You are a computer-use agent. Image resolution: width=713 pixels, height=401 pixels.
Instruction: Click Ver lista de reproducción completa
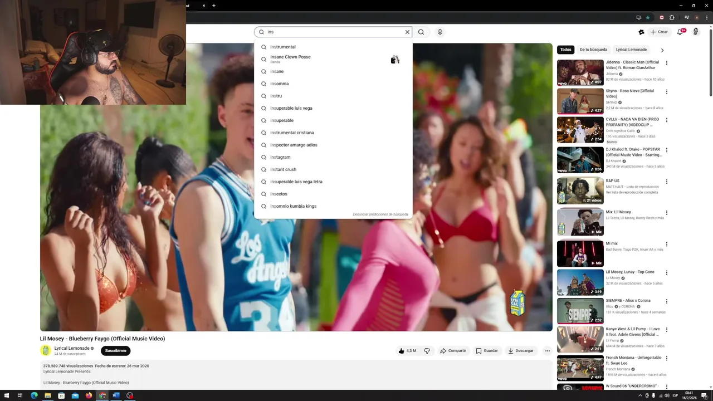coord(632,192)
